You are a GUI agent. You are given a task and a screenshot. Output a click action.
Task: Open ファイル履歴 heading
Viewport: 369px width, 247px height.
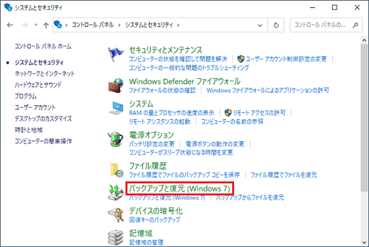click(x=148, y=166)
